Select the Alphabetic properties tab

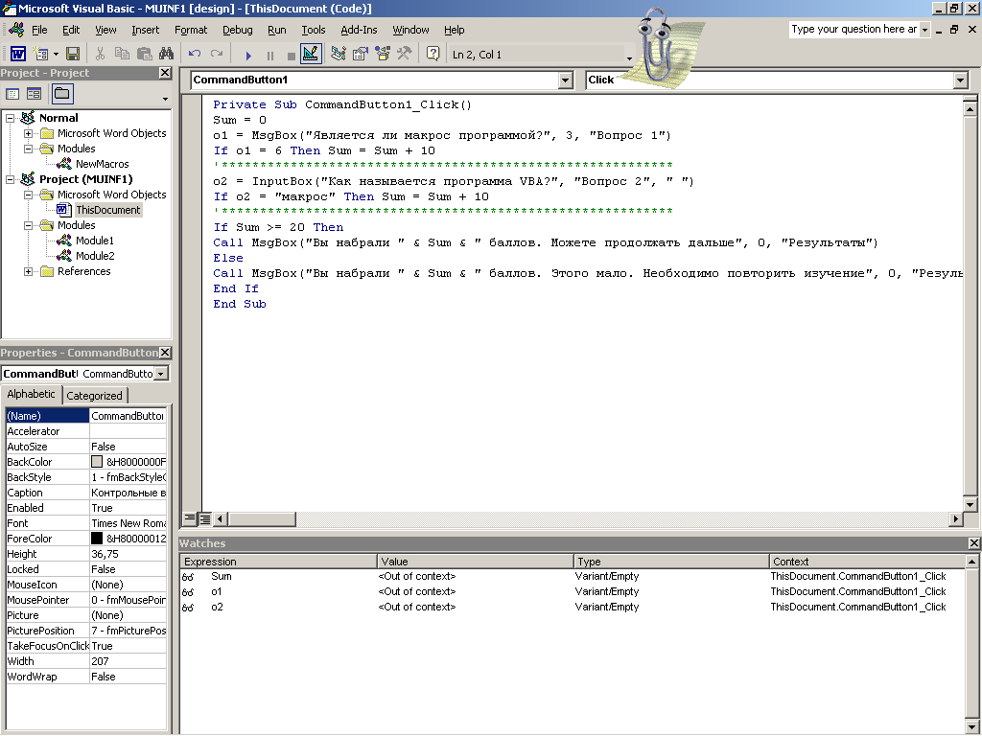[x=31, y=394]
